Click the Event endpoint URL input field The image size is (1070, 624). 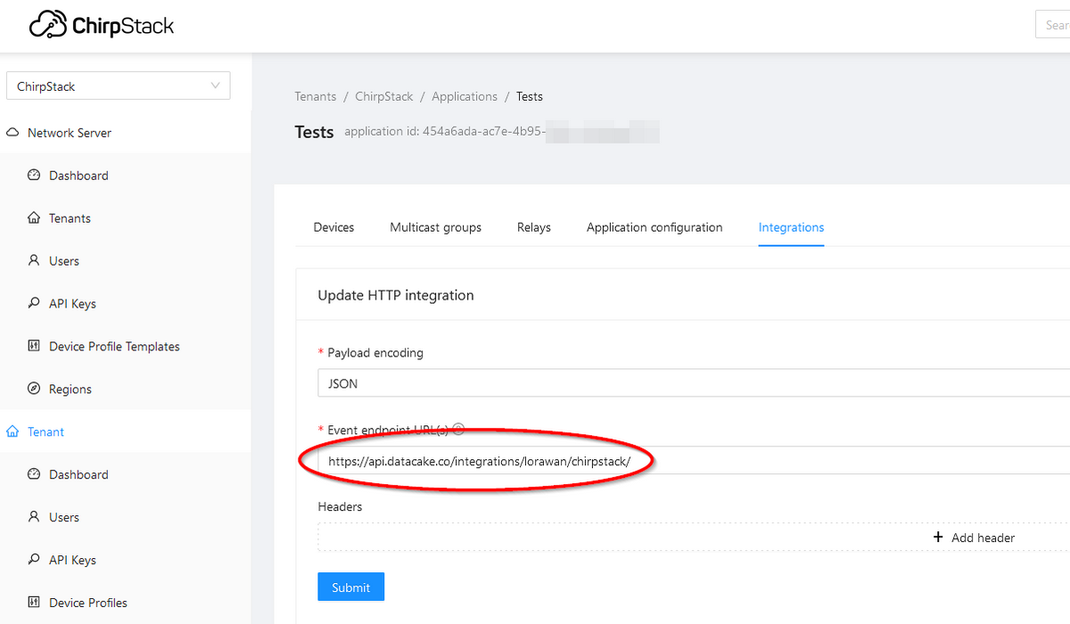[694, 461]
